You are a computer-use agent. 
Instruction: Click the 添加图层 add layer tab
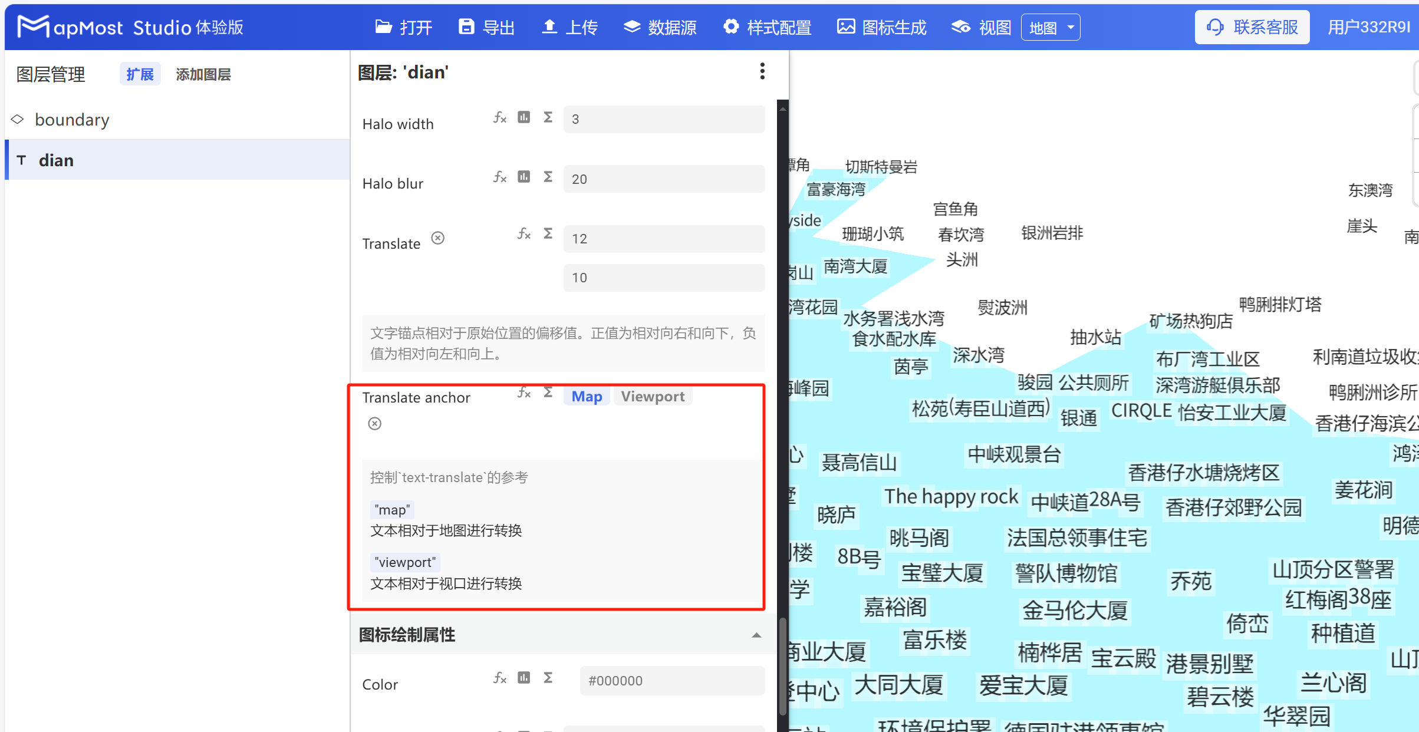[203, 74]
